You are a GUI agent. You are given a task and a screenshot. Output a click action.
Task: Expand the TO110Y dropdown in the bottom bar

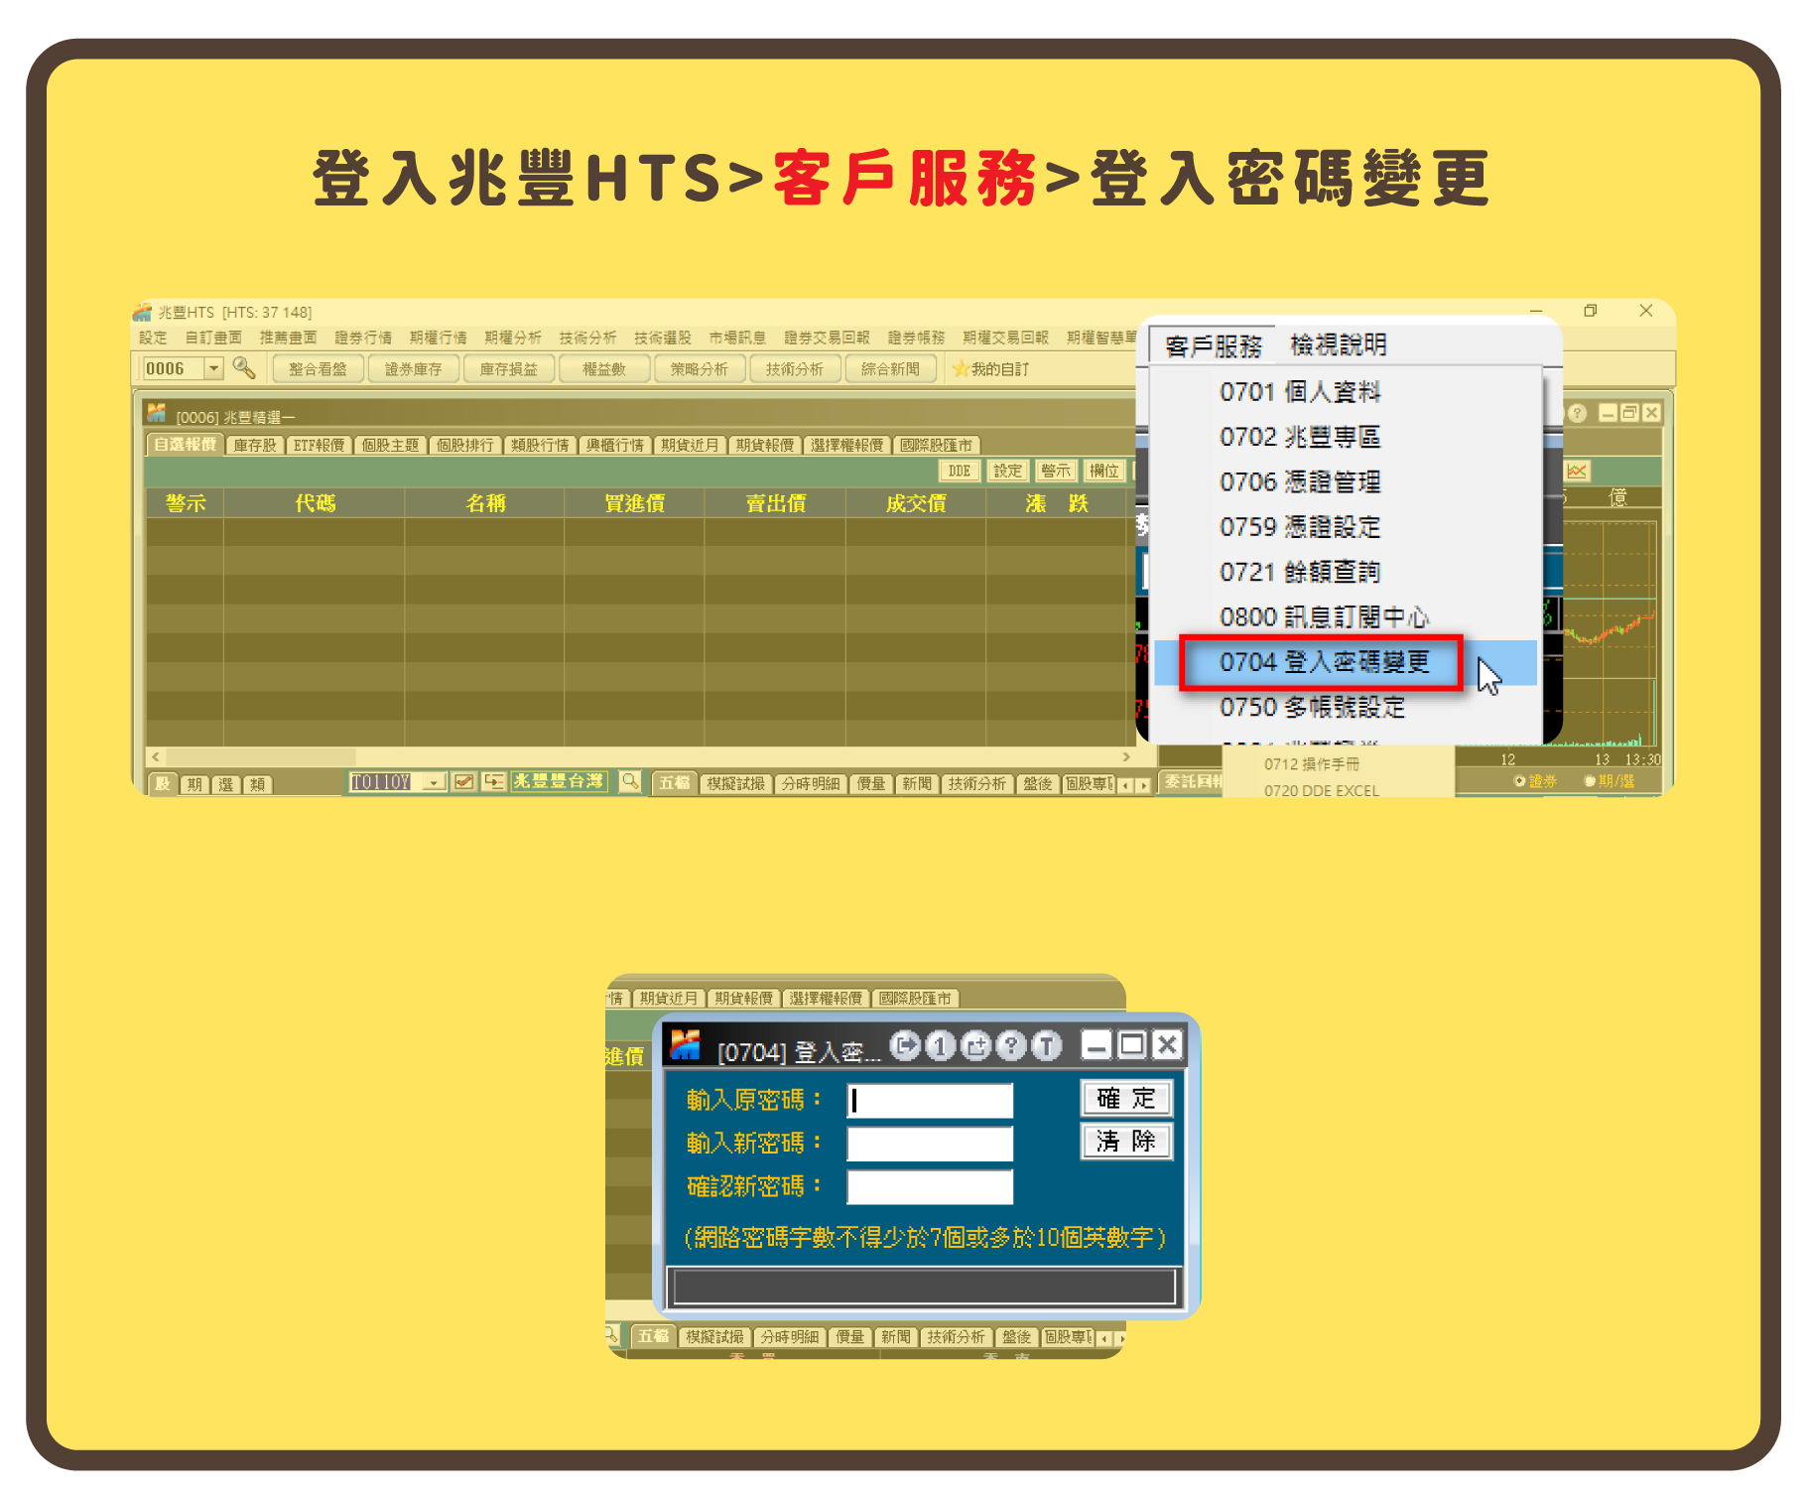[433, 782]
